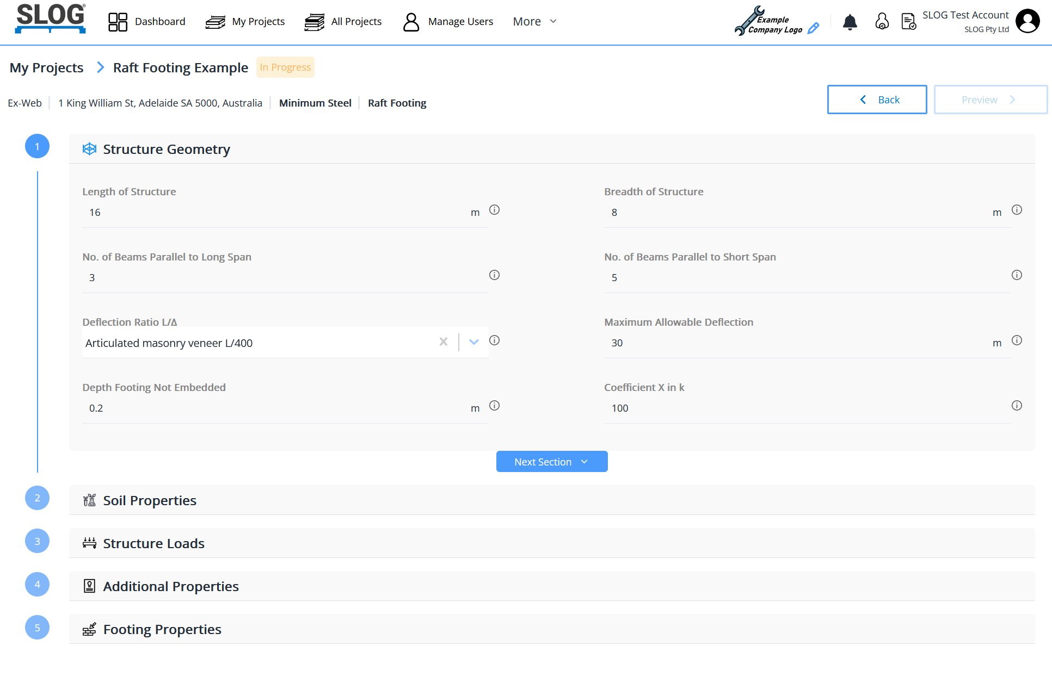The height and width of the screenshot is (689, 1052).
Task: Click the Next Section button
Action: click(x=551, y=462)
